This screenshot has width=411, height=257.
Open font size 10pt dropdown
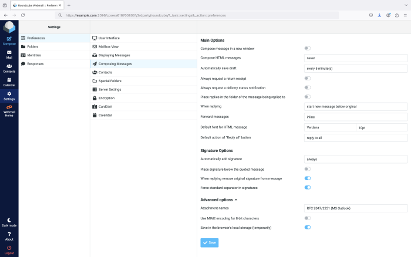click(382, 127)
